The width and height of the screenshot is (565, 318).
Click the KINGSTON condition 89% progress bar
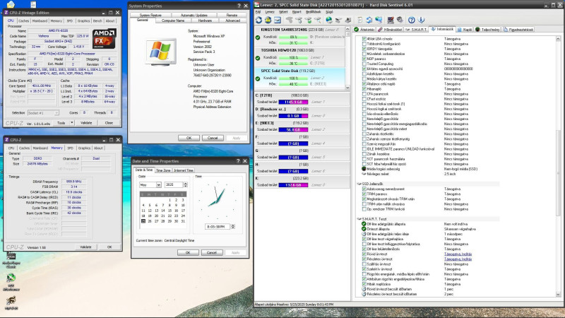293,37
